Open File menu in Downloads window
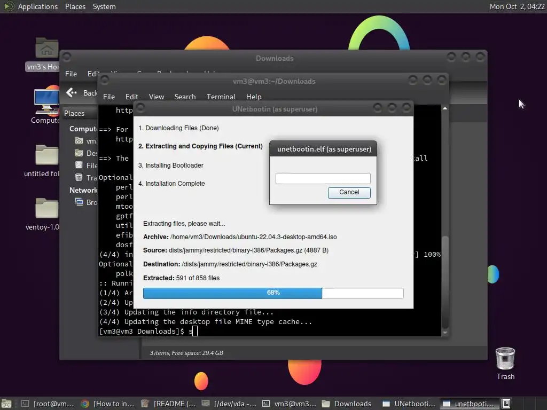 (x=71, y=74)
